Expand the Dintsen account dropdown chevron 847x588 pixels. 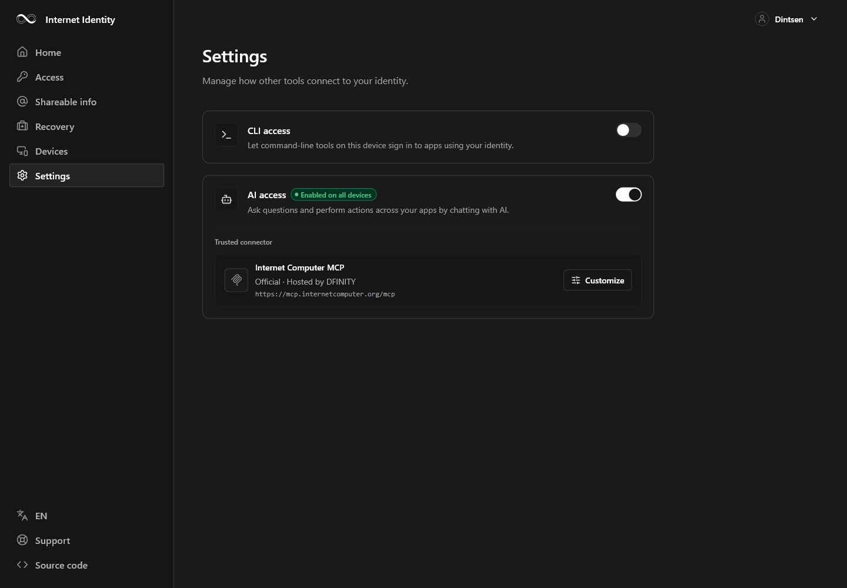pyautogui.click(x=814, y=19)
